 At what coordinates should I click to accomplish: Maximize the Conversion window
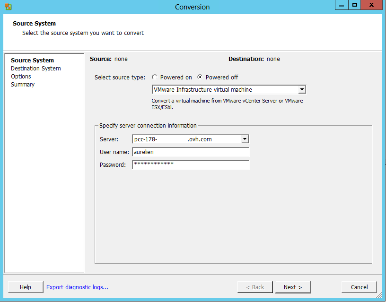pyautogui.click(x=355, y=5)
